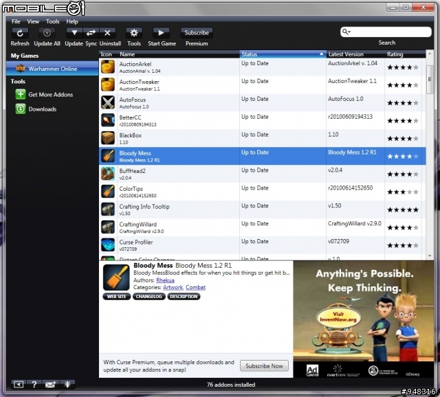Click the BlackBox Up to Date status

click(x=255, y=135)
